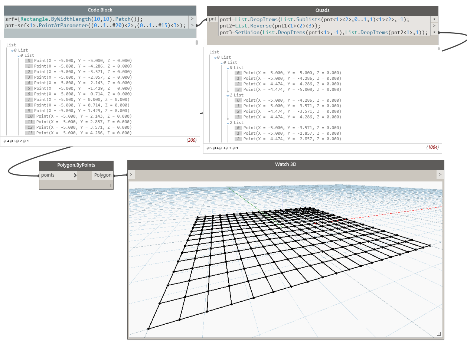This screenshot has height=354, width=467.
Task: Collapse outermost 0 List in Quads preview
Action: [x=215, y=58]
